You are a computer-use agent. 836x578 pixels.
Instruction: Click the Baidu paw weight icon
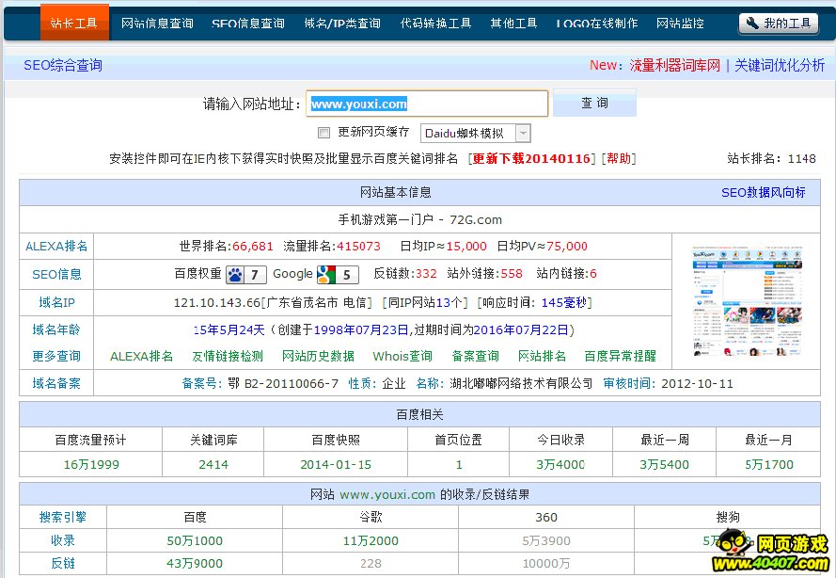245,274
